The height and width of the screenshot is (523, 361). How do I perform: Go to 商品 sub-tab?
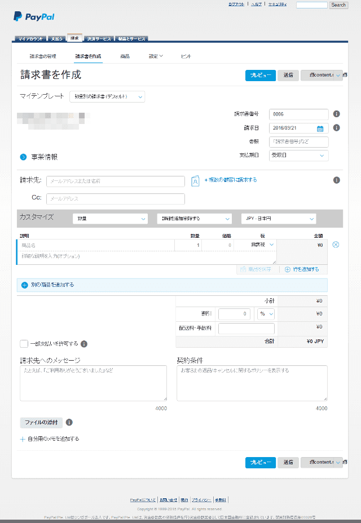(x=125, y=56)
